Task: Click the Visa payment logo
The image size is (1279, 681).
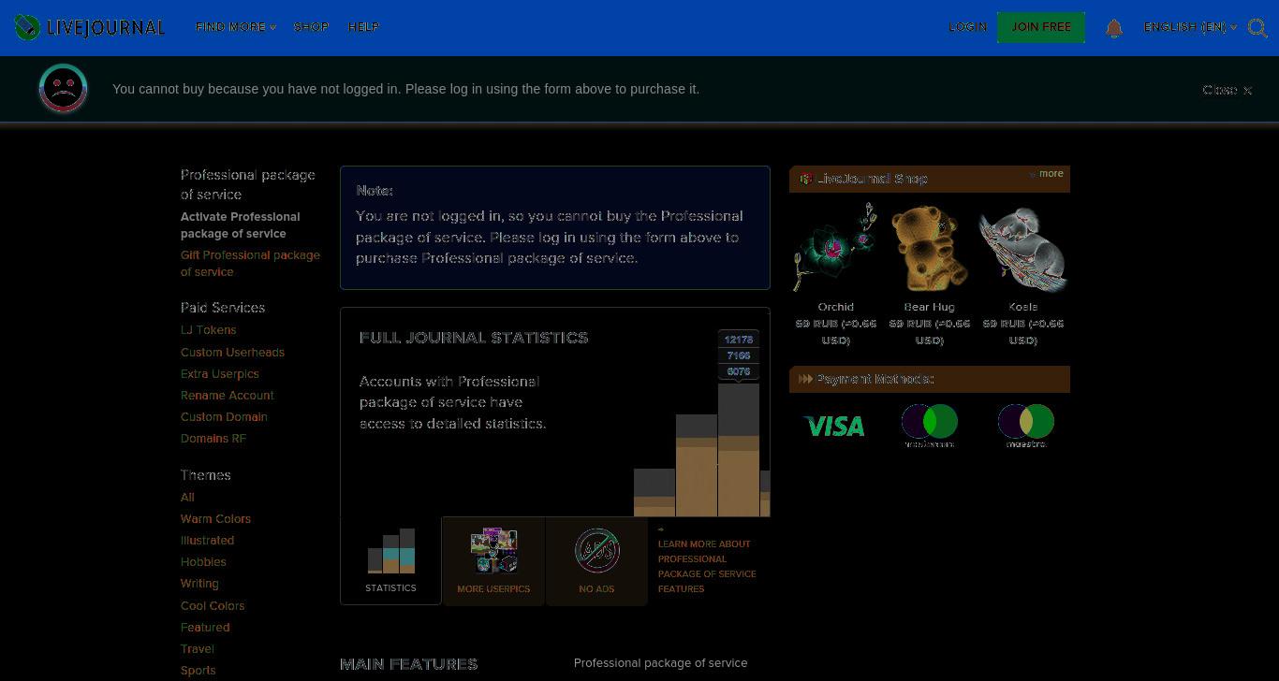Action: point(833,427)
